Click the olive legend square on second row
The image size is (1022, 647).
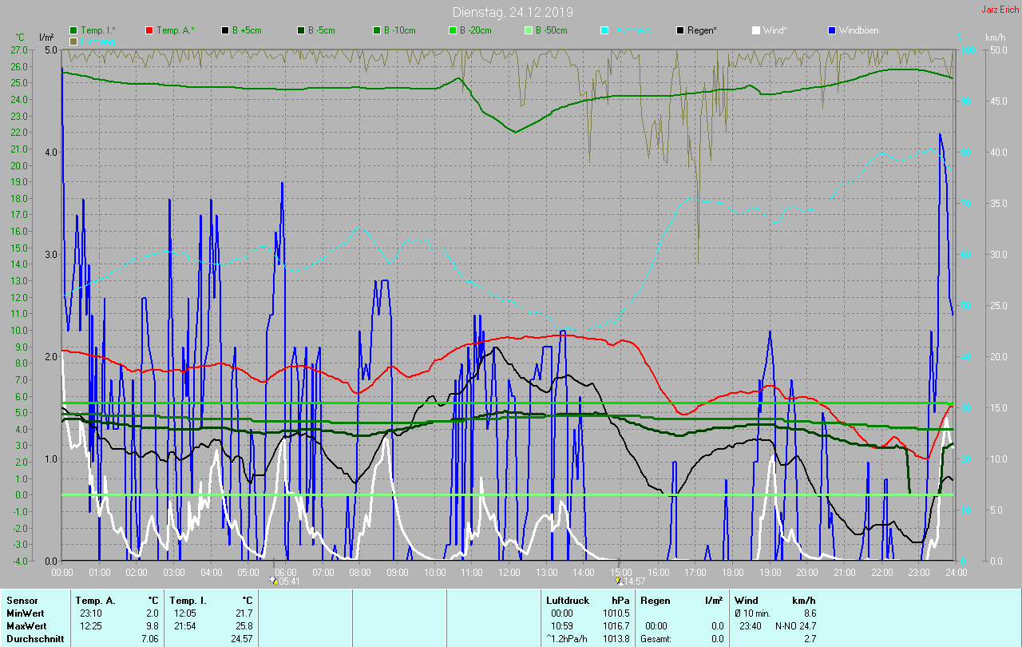coord(74,41)
